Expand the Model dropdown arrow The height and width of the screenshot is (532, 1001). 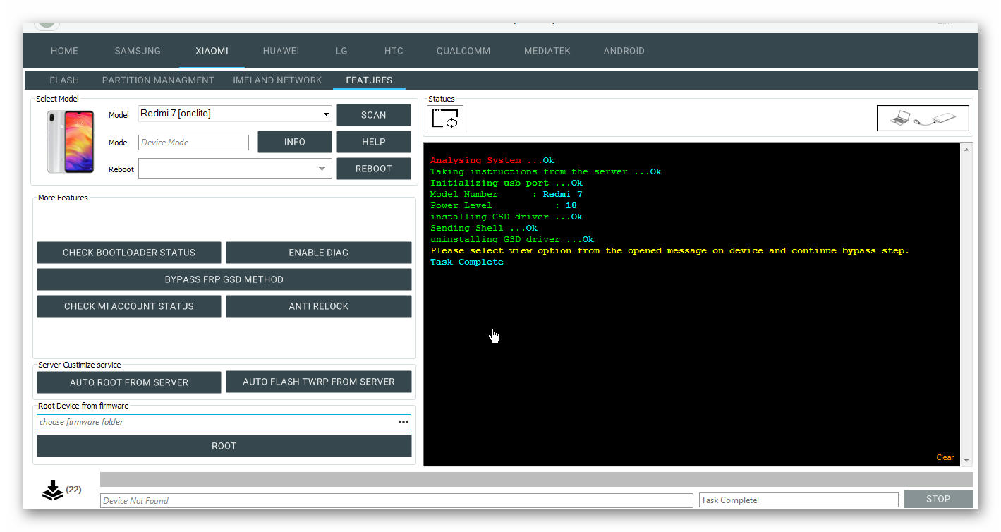[326, 114]
